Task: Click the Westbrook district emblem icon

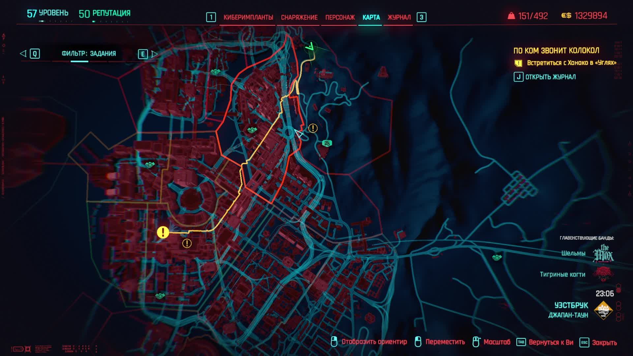Action: 603,310
